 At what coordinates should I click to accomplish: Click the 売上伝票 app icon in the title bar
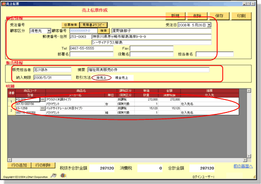(3, 3)
